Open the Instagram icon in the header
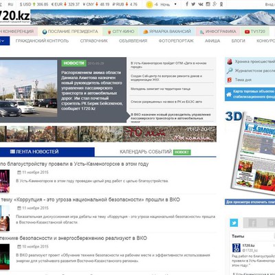The height and width of the screenshot is (275, 275). (x=208, y=4)
